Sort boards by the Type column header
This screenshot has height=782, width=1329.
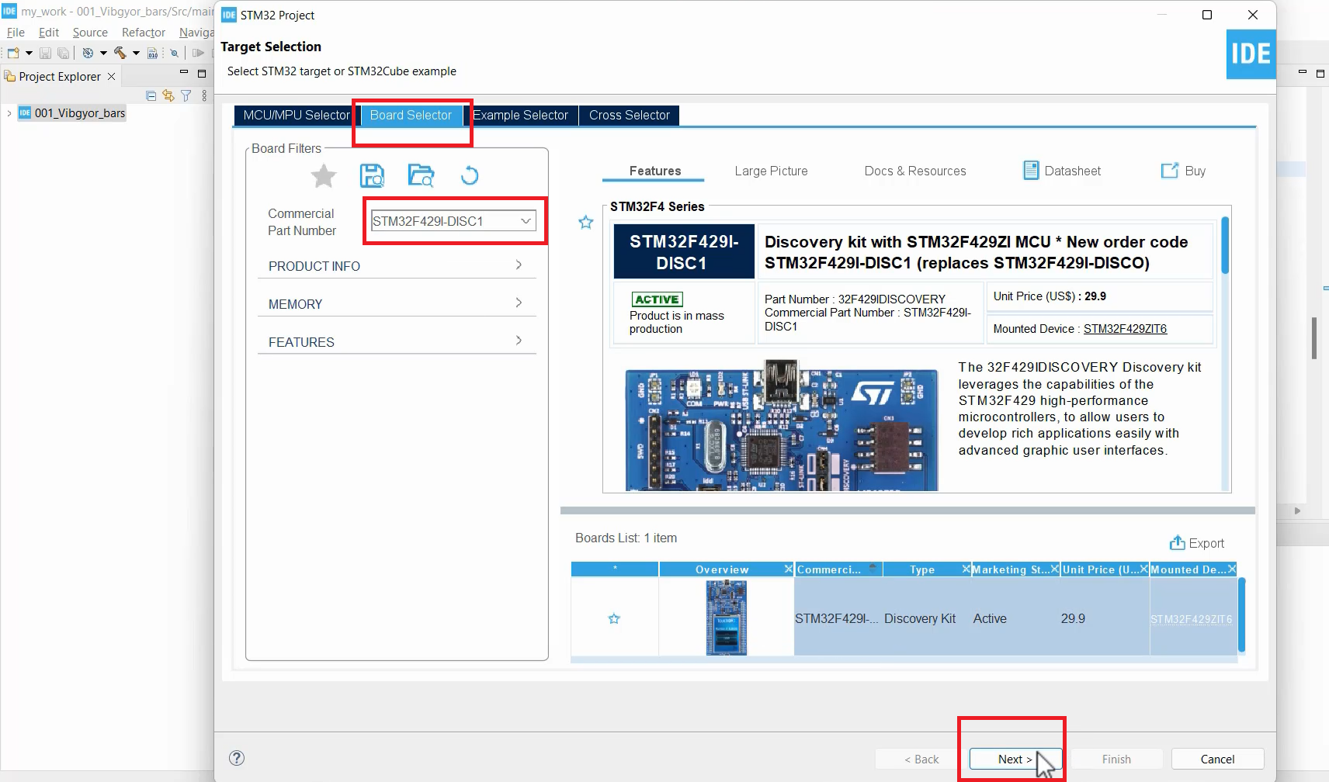pyautogui.click(x=921, y=569)
